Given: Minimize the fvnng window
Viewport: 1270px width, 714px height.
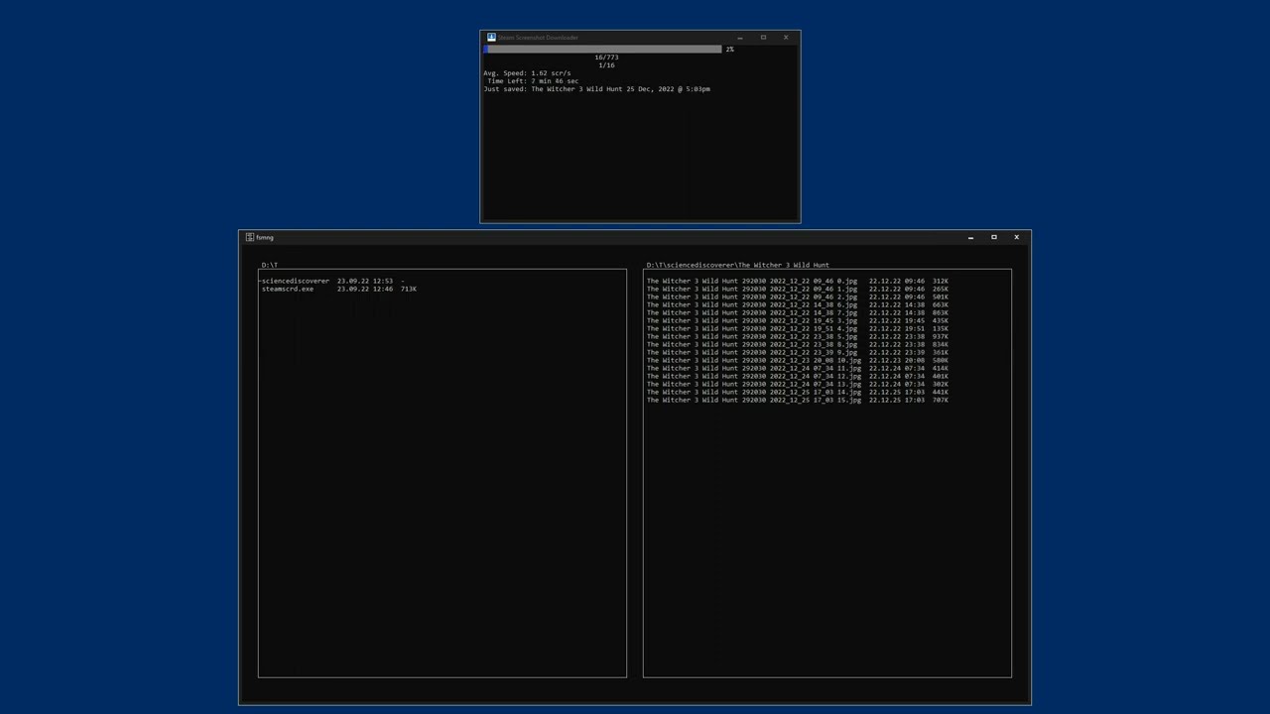Looking at the screenshot, I should coord(970,237).
